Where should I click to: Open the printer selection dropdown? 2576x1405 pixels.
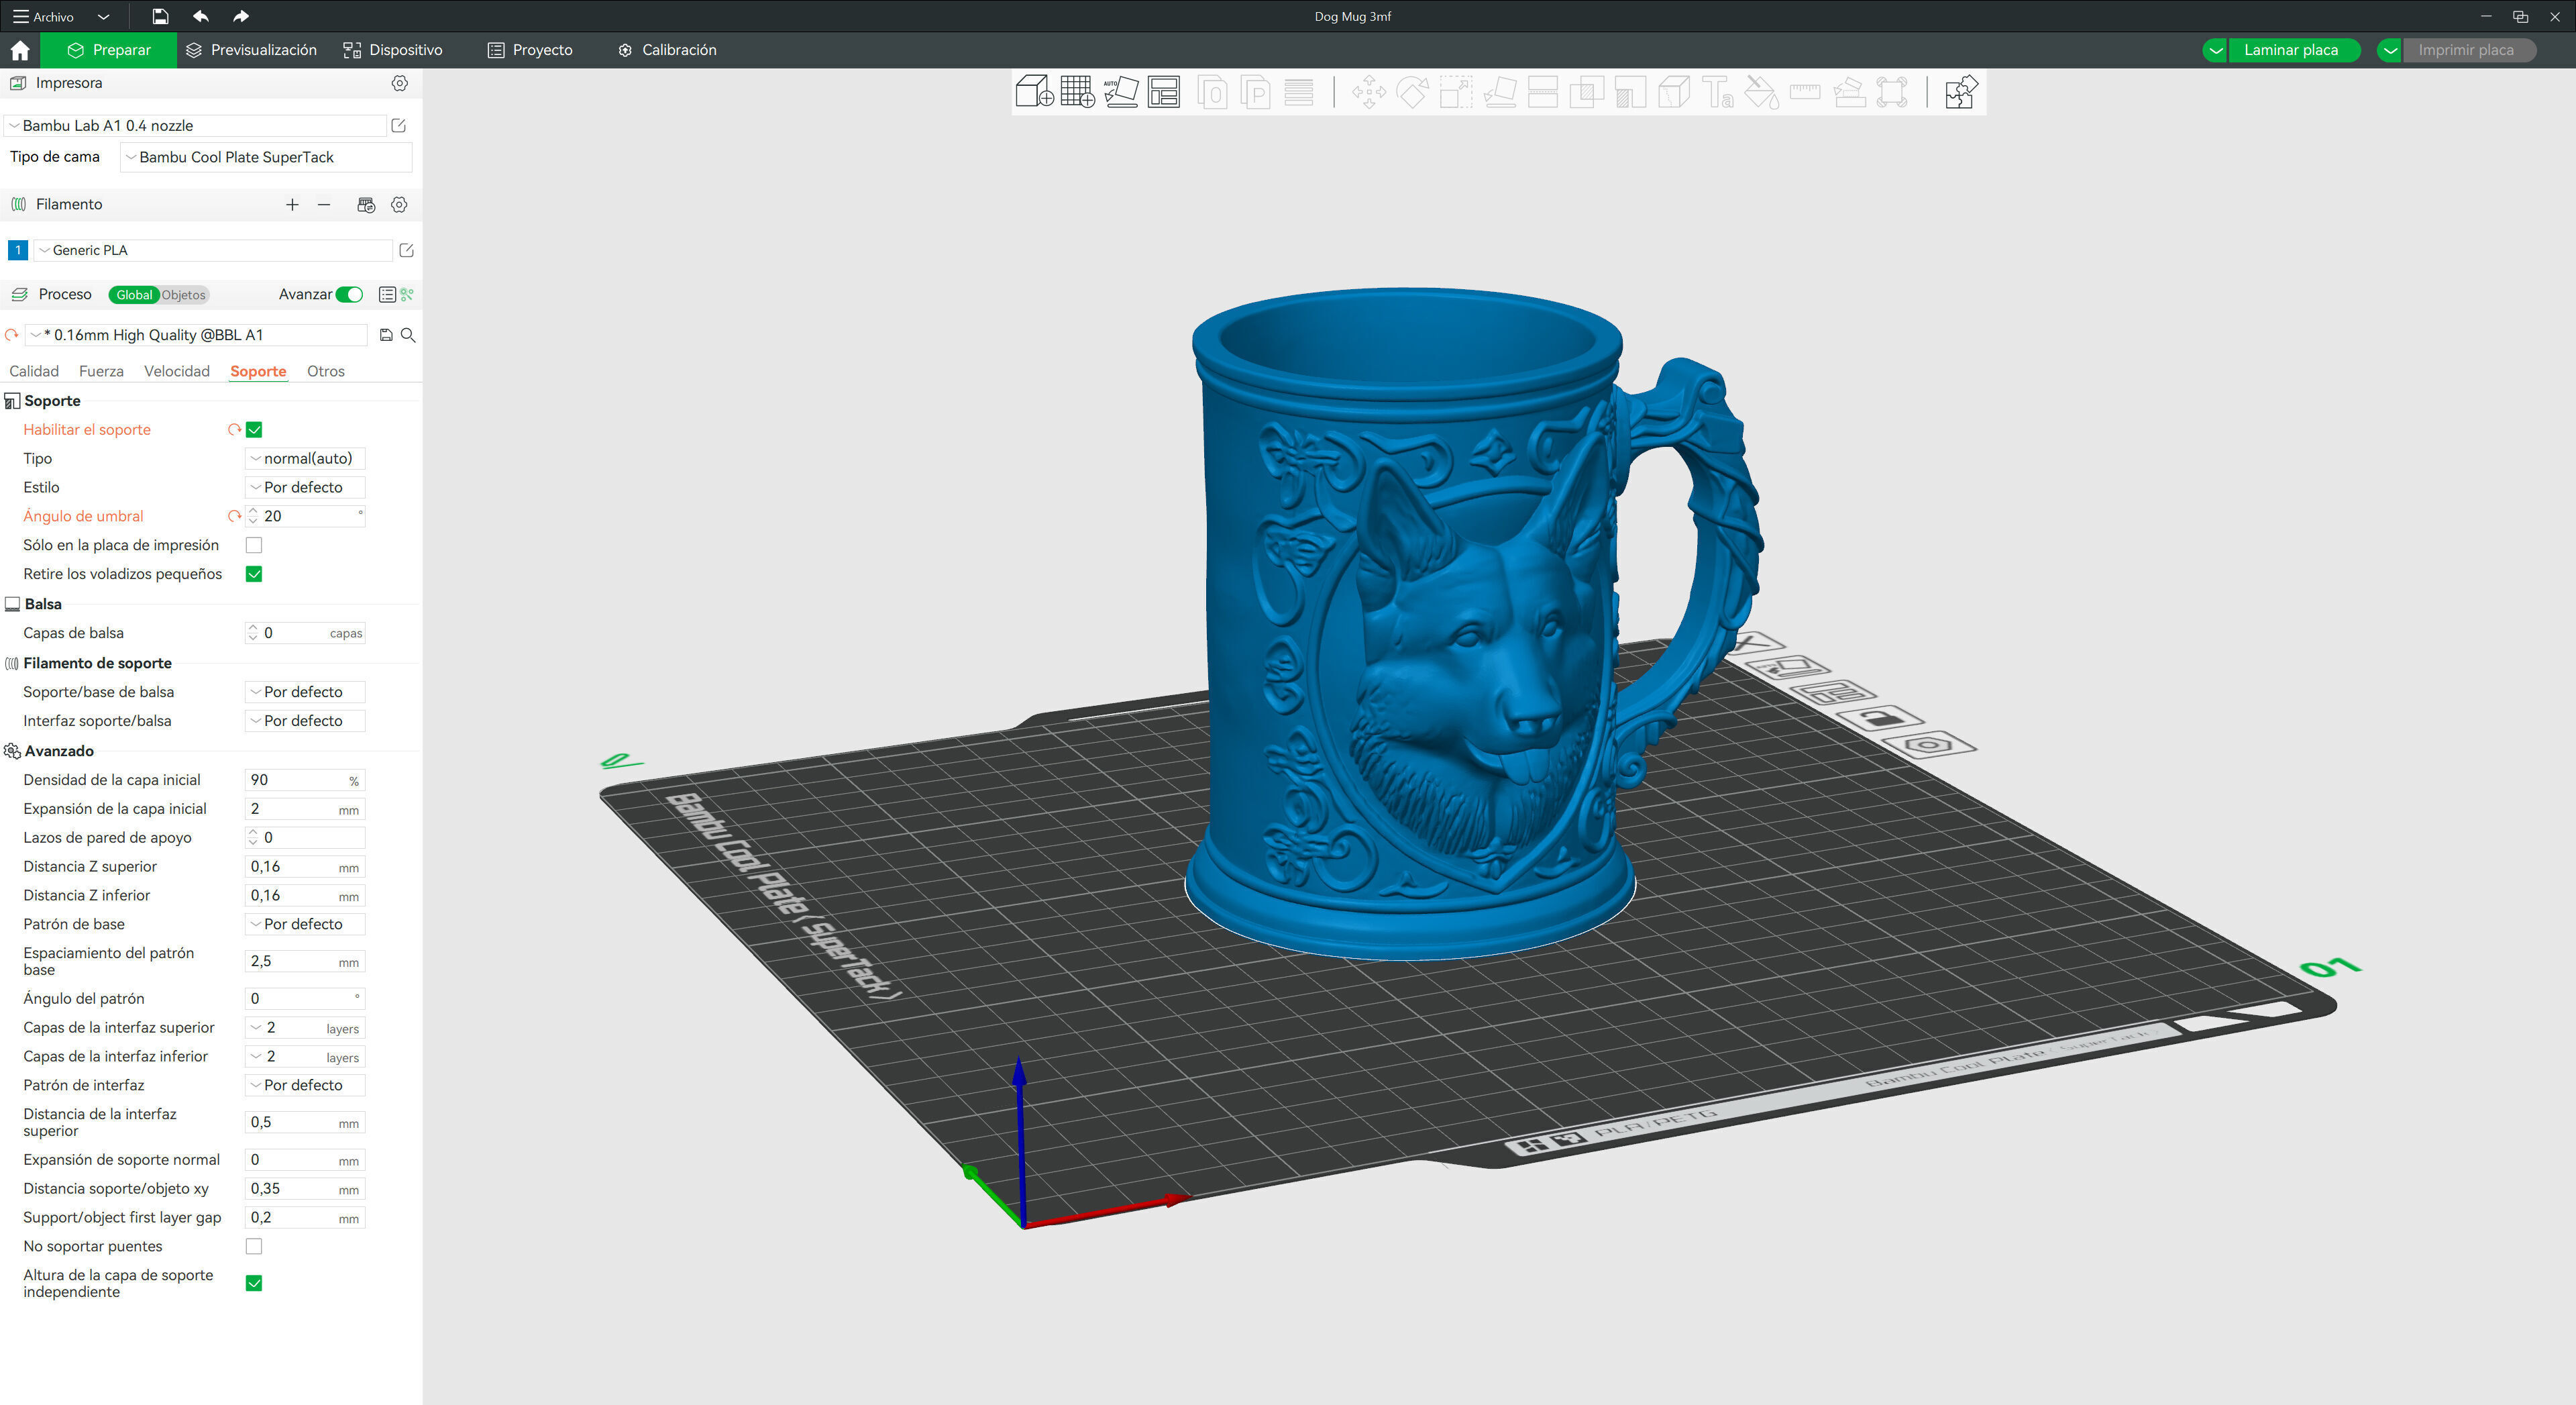tap(196, 125)
